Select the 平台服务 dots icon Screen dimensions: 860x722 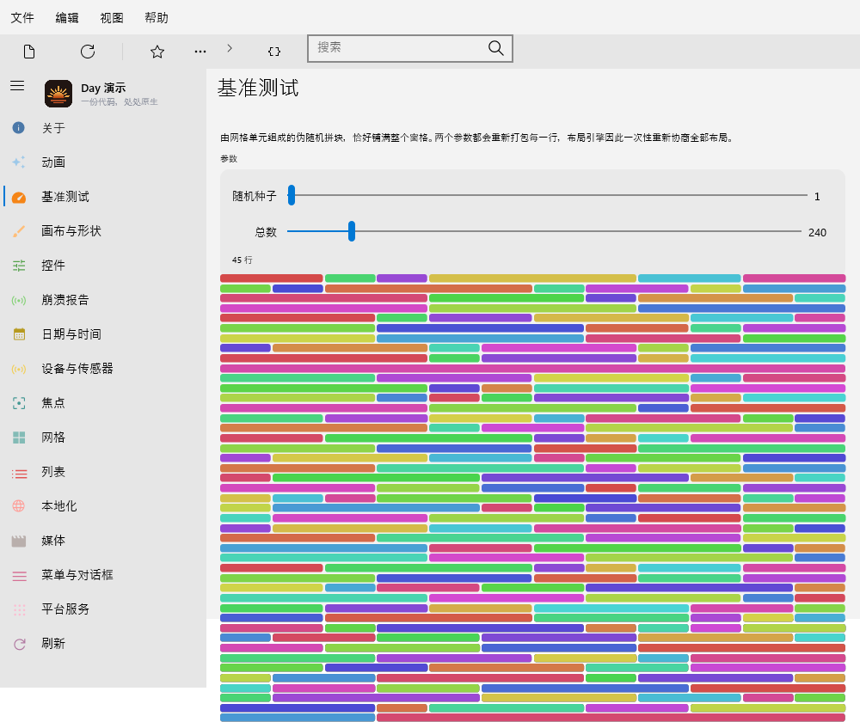[x=19, y=609]
